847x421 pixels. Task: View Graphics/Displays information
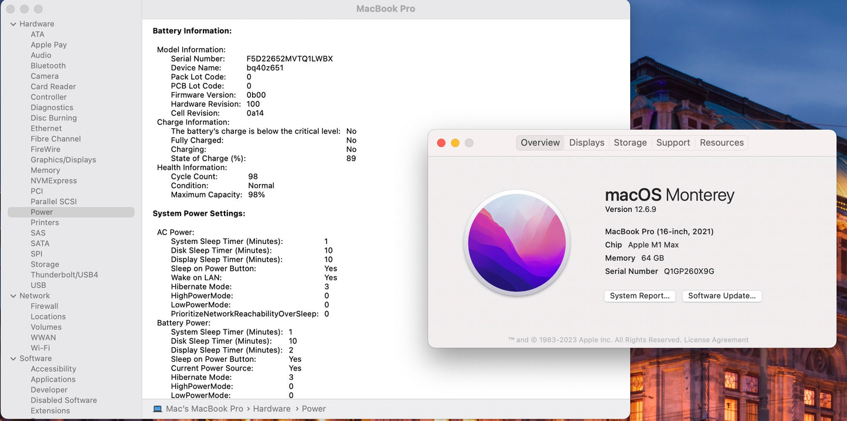point(63,159)
